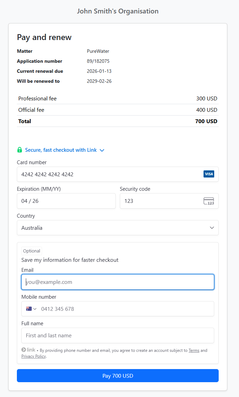Click the Email input field
Image resolution: width=239 pixels, height=397 pixels.
pyautogui.click(x=117, y=282)
